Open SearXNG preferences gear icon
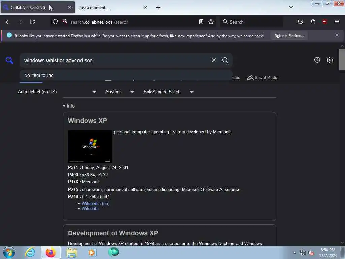345x259 pixels. coord(330,60)
